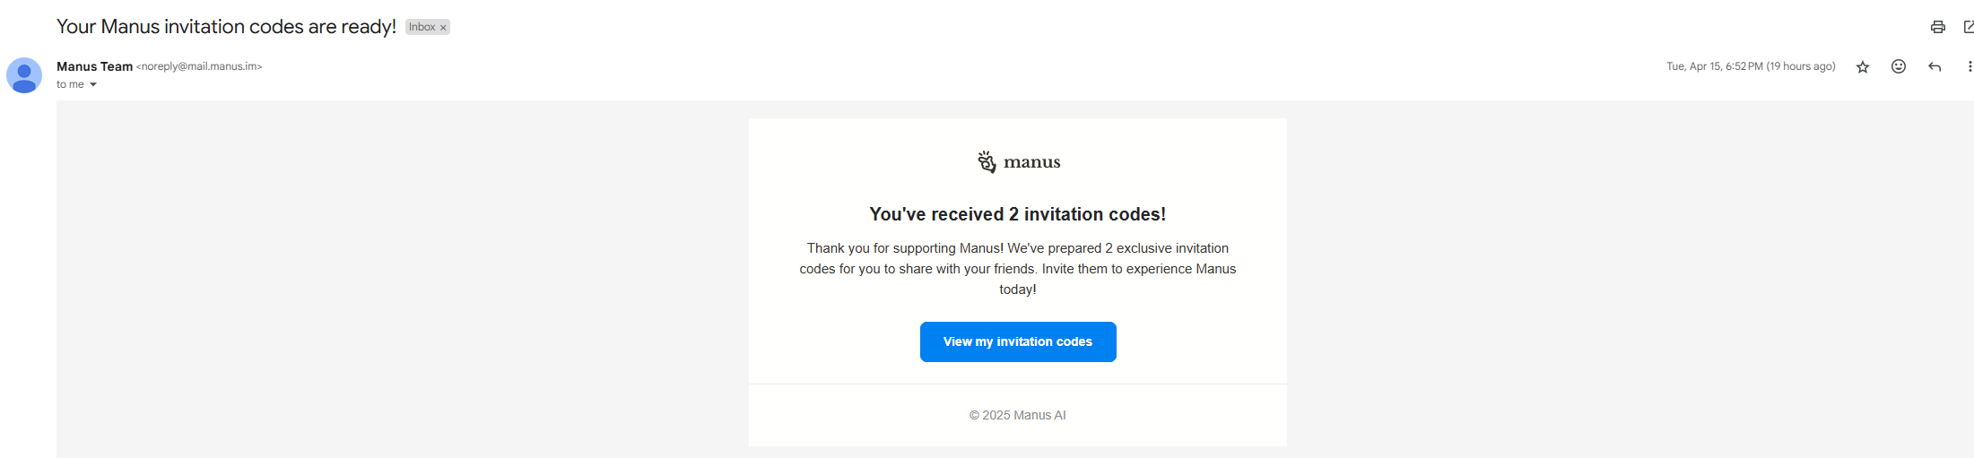Click the noreply@mail.manus.im address
Image resolution: width=1974 pixels, height=458 pixels.
pyautogui.click(x=199, y=66)
